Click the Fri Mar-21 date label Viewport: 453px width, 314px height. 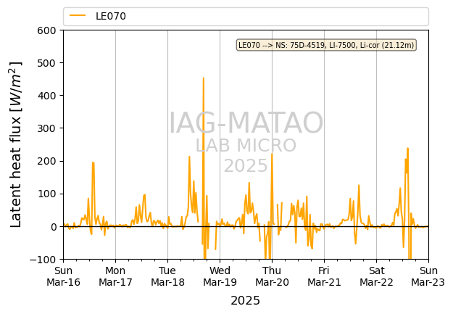pyautogui.click(x=324, y=276)
